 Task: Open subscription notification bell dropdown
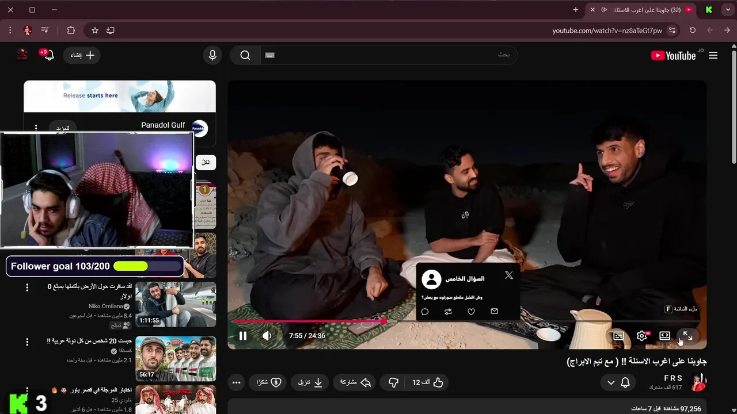click(x=618, y=382)
